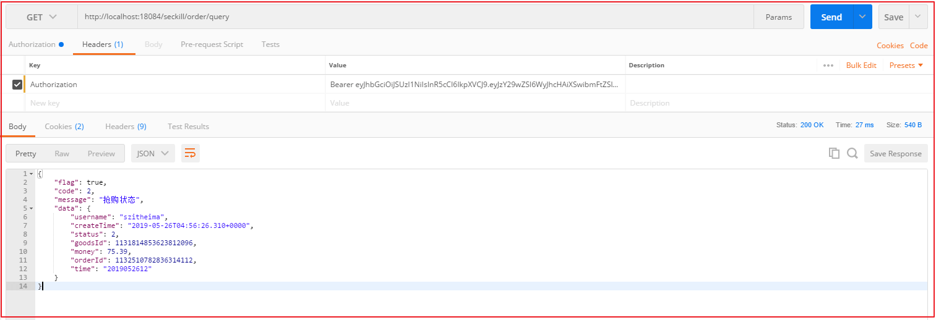This screenshot has height=320, width=936.
Task: Toggle the line wrap icon
Action: 191,154
